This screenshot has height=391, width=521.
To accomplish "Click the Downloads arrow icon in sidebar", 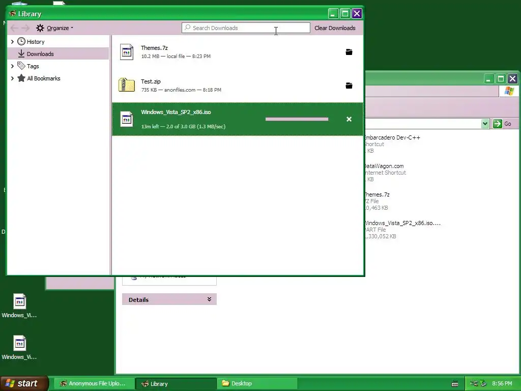I will click(21, 53).
